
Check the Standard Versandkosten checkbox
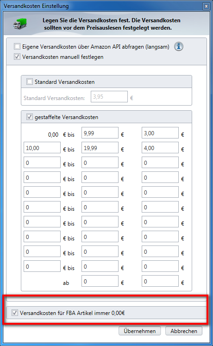pyautogui.click(x=30, y=82)
